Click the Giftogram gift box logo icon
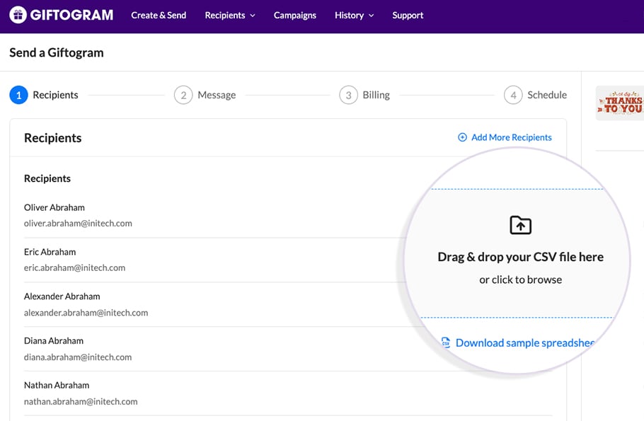644x421 pixels. 18,15
